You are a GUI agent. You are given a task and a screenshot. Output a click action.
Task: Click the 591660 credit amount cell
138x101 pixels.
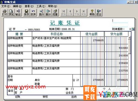(x=116, y=48)
